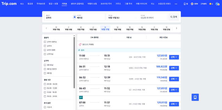Check the second arrival station box, 베이징 펑타이

point(45,69)
